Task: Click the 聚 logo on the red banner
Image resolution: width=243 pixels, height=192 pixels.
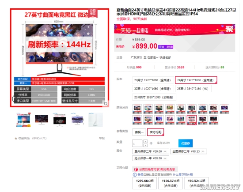Action: (229, 29)
